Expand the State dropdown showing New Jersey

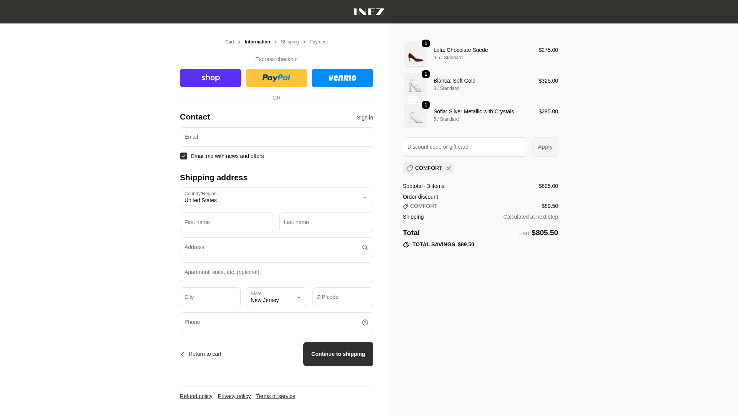pos(276,297)
